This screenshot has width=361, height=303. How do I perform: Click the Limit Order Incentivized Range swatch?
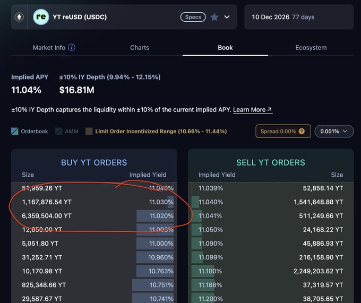(x=89, y=131)
